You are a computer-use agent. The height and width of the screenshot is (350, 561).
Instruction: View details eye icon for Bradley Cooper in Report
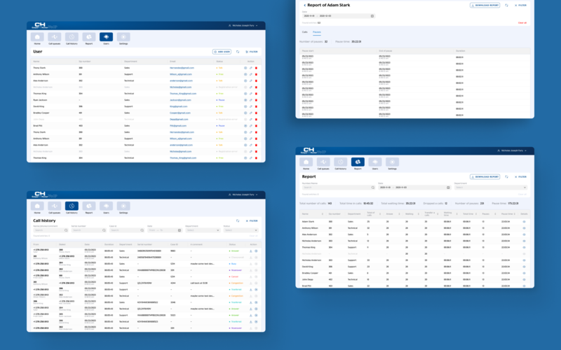(x=524, y=273)
